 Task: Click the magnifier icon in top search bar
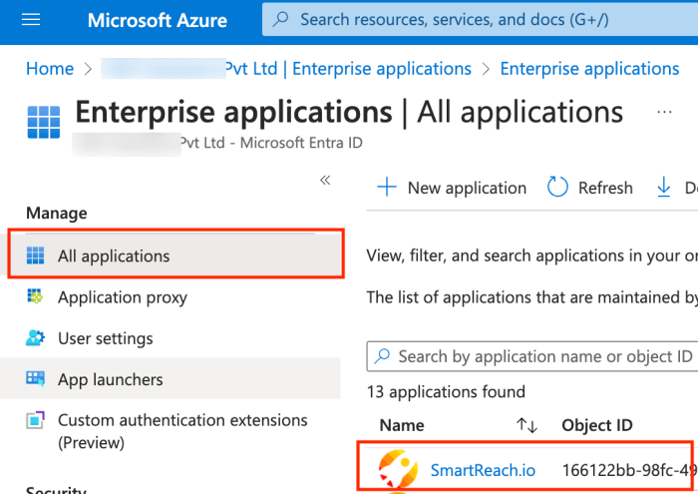[281, 19]
